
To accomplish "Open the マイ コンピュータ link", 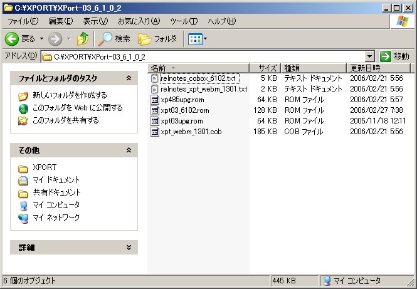I will click(56, 205).
